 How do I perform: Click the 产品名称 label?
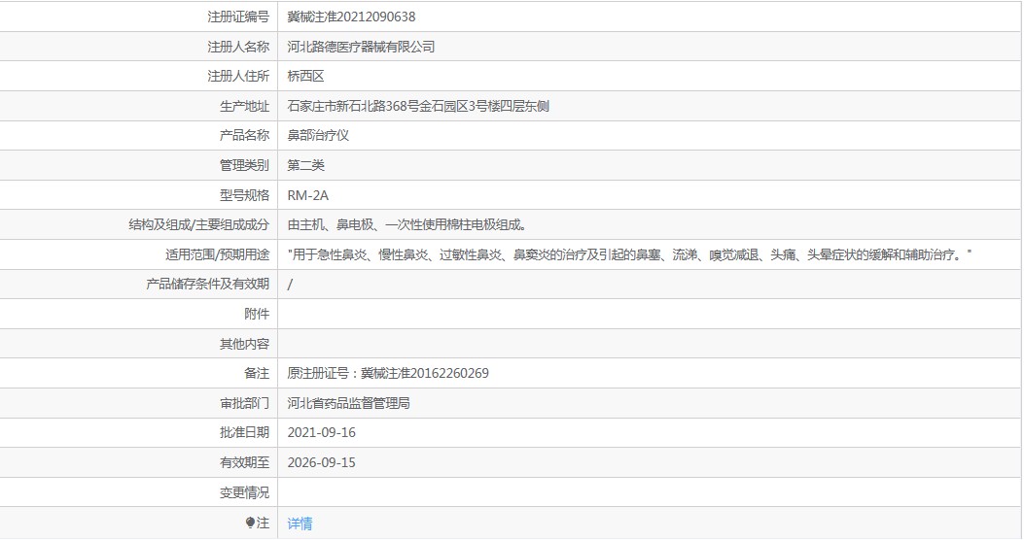(x=244, y=136)
